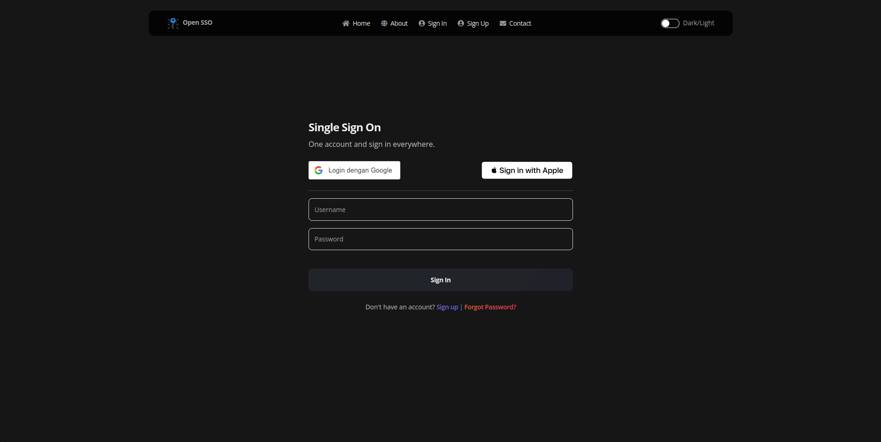Click the Google G icon on login button
The image size is (881, 442).
(x=319, y=170)
